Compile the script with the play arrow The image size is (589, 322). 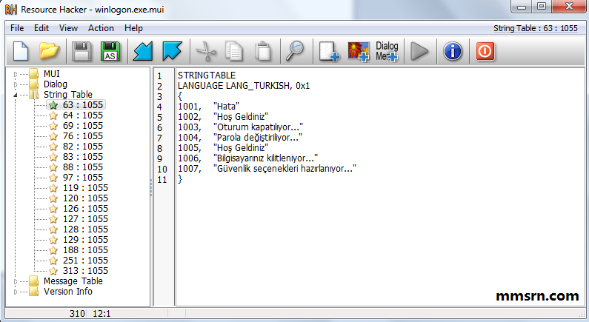click(x=419, y=51)
